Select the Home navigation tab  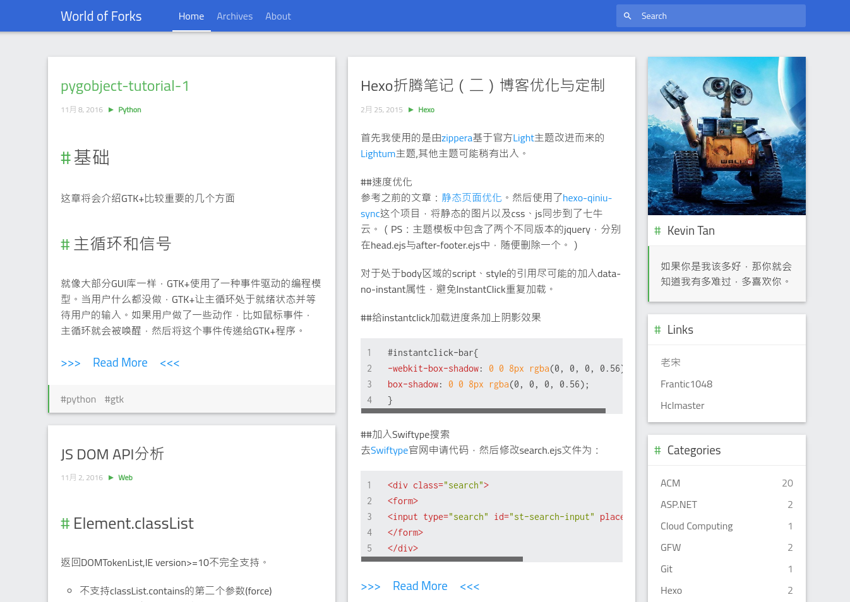(x=191, y=16)
